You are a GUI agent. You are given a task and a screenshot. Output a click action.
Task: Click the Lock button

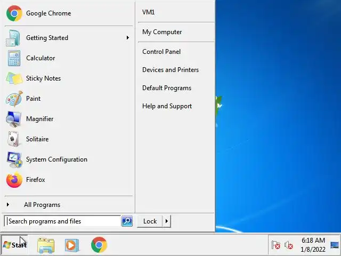pyautogui.click(x=150, y=221)
